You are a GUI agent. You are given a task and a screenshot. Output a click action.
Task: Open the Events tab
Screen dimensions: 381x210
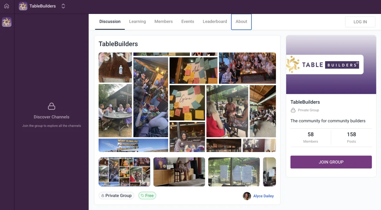pyautogui.click(x=188, y=22)
